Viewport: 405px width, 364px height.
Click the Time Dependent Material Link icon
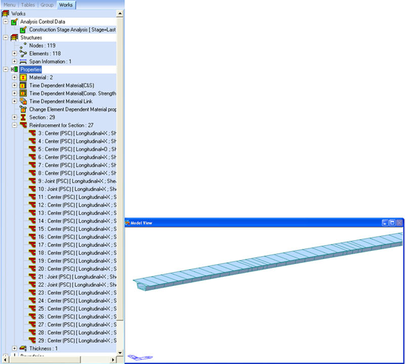[x=23, y=101]
